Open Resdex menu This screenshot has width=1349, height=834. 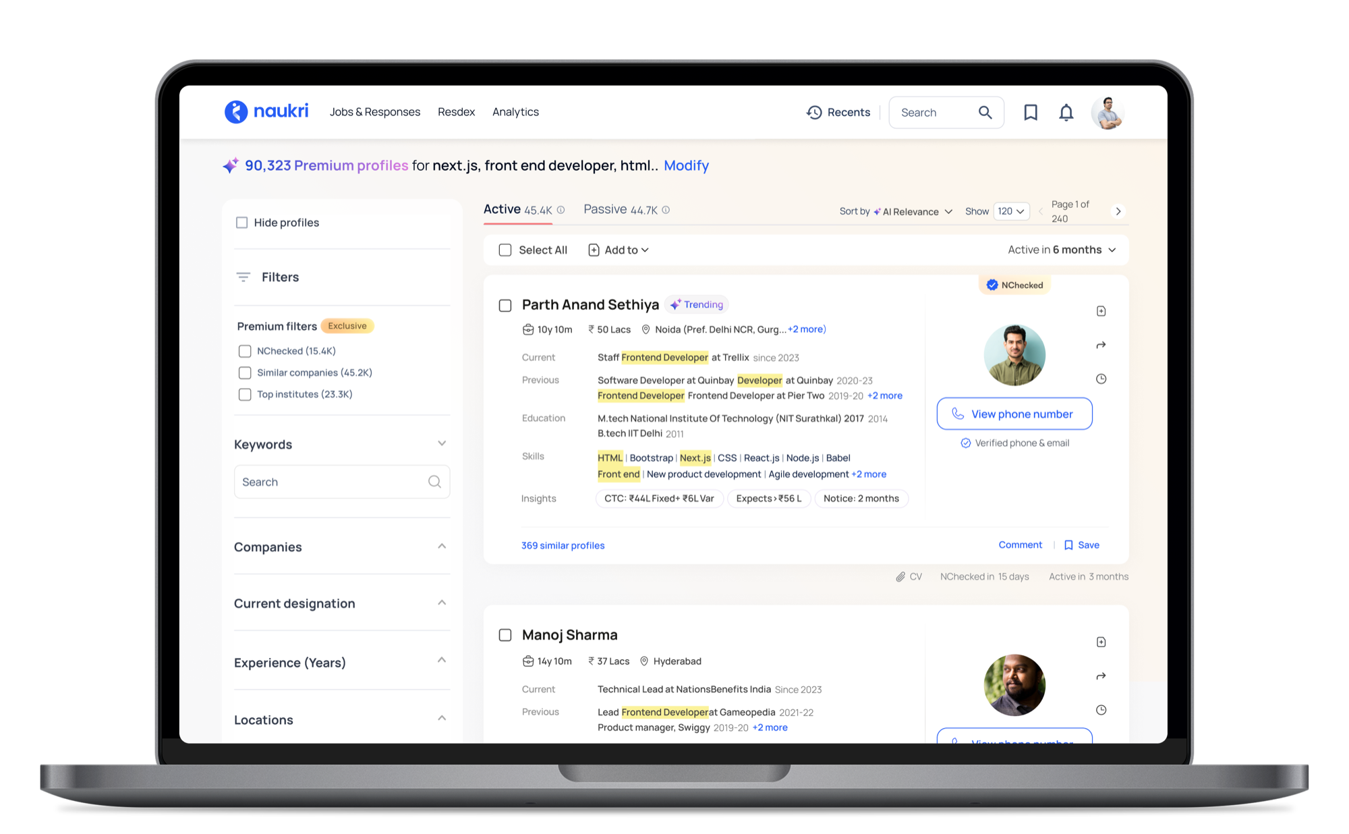click(456, 111)
